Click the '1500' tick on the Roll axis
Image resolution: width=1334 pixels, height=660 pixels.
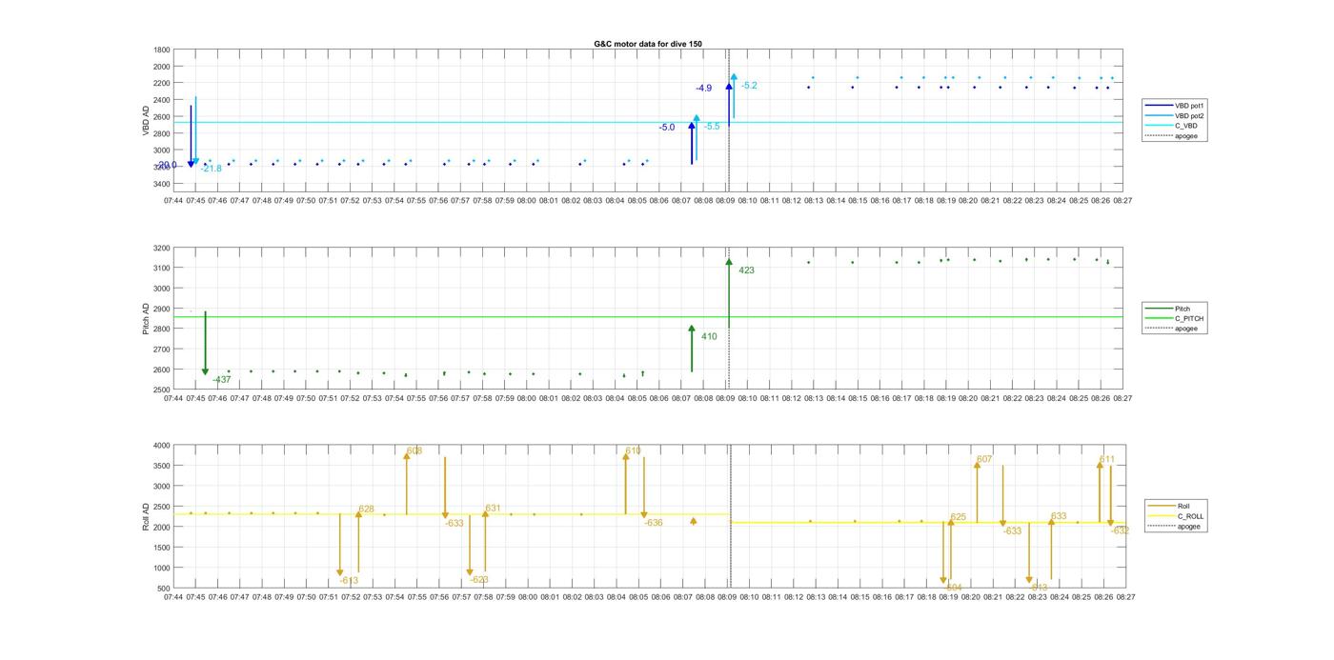(x=162, y=548)
